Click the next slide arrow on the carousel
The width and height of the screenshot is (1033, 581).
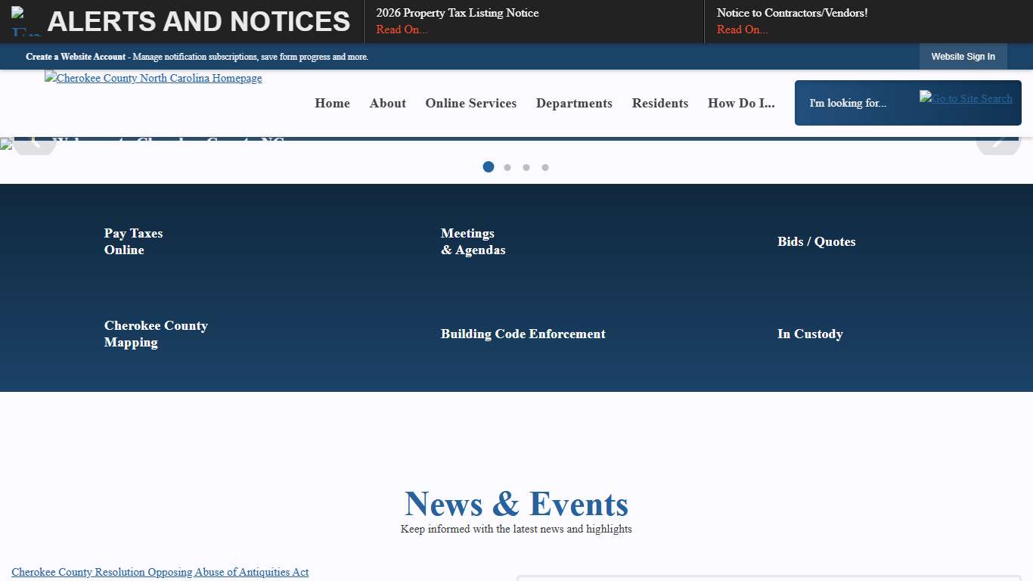click(x=997, y=140)
